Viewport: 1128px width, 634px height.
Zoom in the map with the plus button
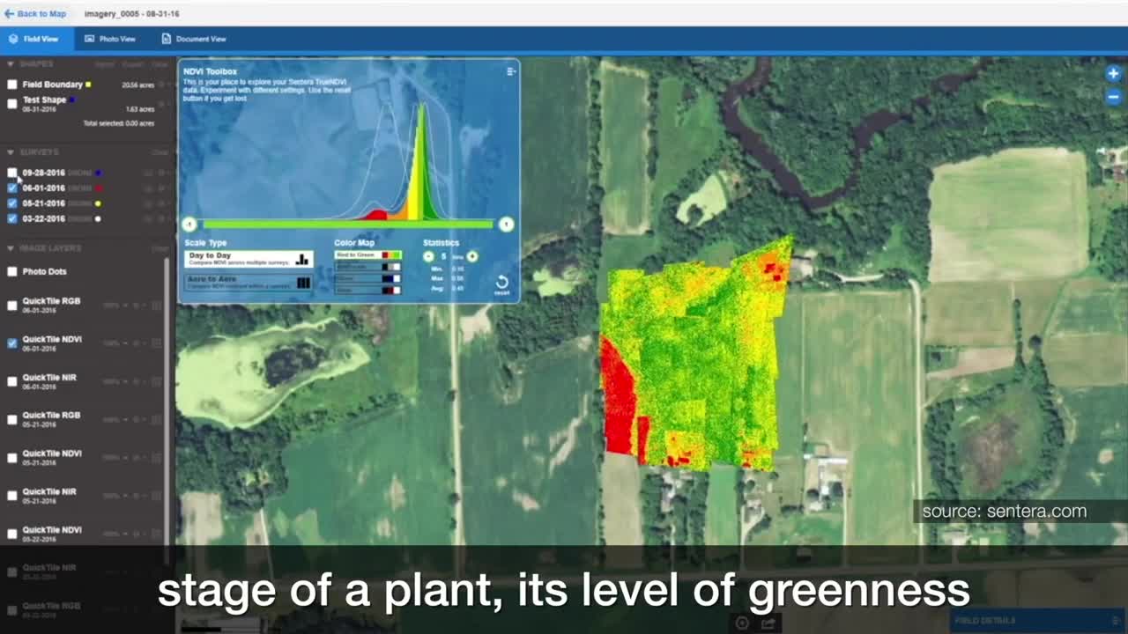[1113, 74]
